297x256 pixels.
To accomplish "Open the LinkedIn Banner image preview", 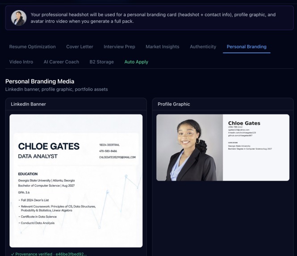I will pyautogui.click(x=76, y=181).
